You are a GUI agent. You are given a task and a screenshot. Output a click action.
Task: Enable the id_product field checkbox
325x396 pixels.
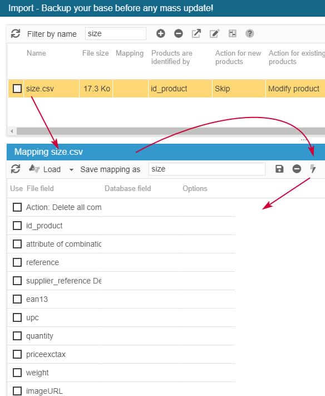(x=17, y=226)
